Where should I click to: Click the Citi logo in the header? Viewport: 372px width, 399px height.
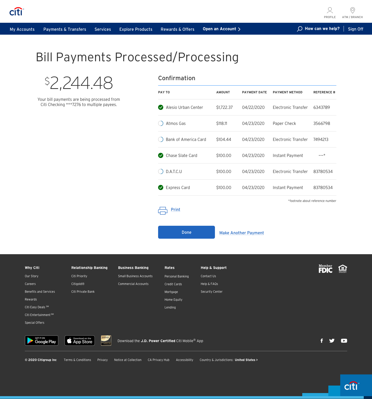coord(17,11)
